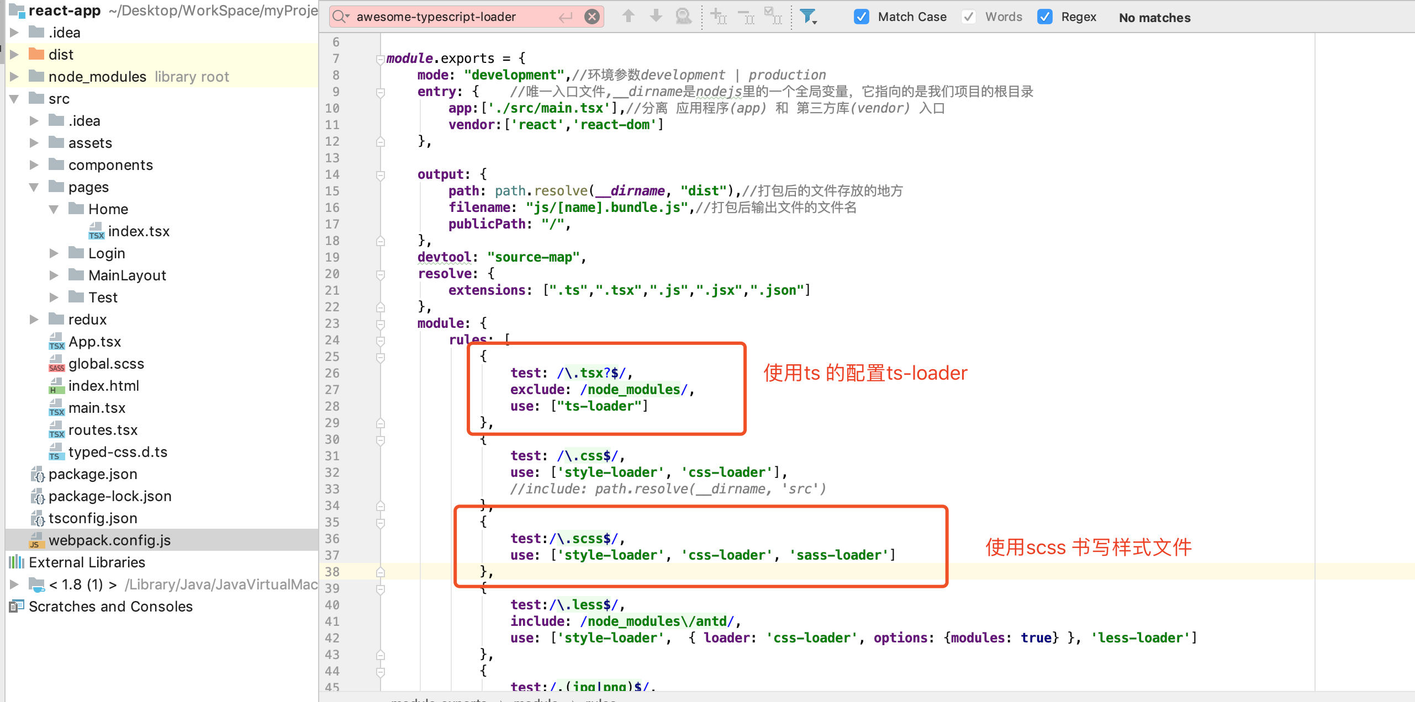Expand the dist folder
The height and width of the screenshot is (702, 1415).
[x=14, y=55]
